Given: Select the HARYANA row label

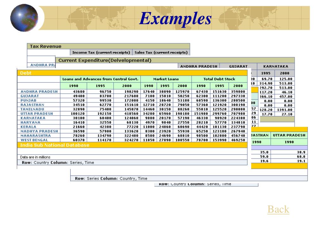Looking at the screenshot, I should 30,122.
